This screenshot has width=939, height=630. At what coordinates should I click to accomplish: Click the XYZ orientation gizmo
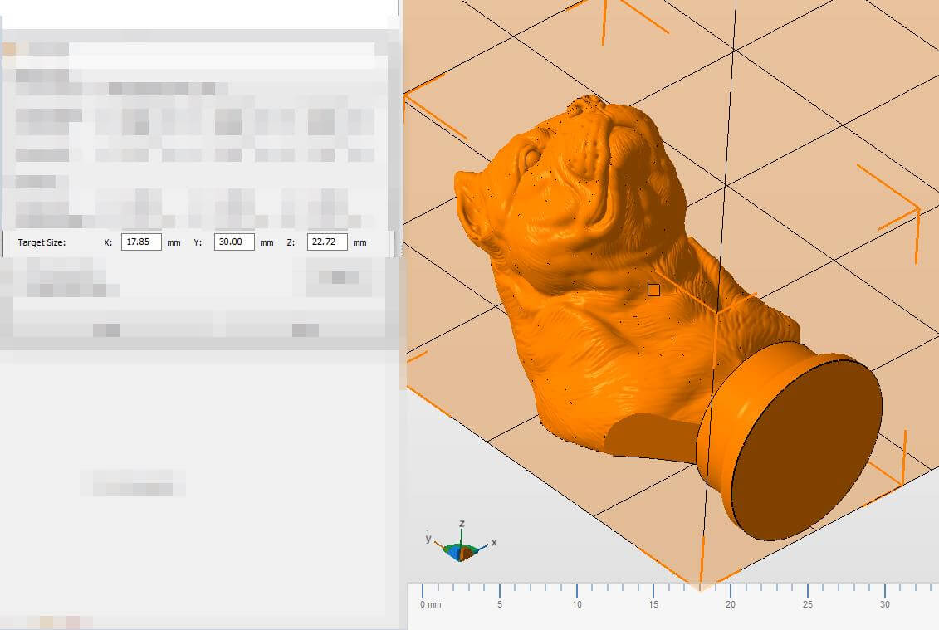pos(462,549)
